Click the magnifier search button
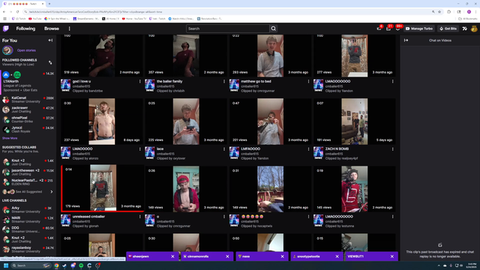The width and height of the screenshot is (480, 270). pyautogui.click(x=273, y=28)
